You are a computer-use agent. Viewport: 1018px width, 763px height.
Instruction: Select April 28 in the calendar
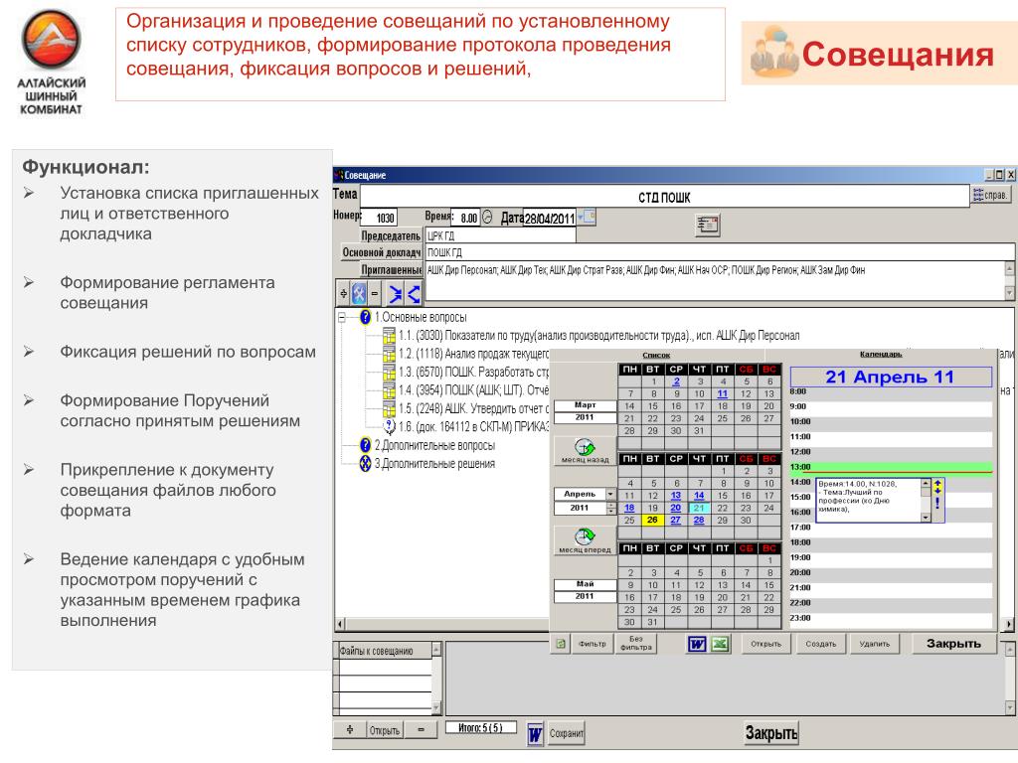tap(699, 520)
